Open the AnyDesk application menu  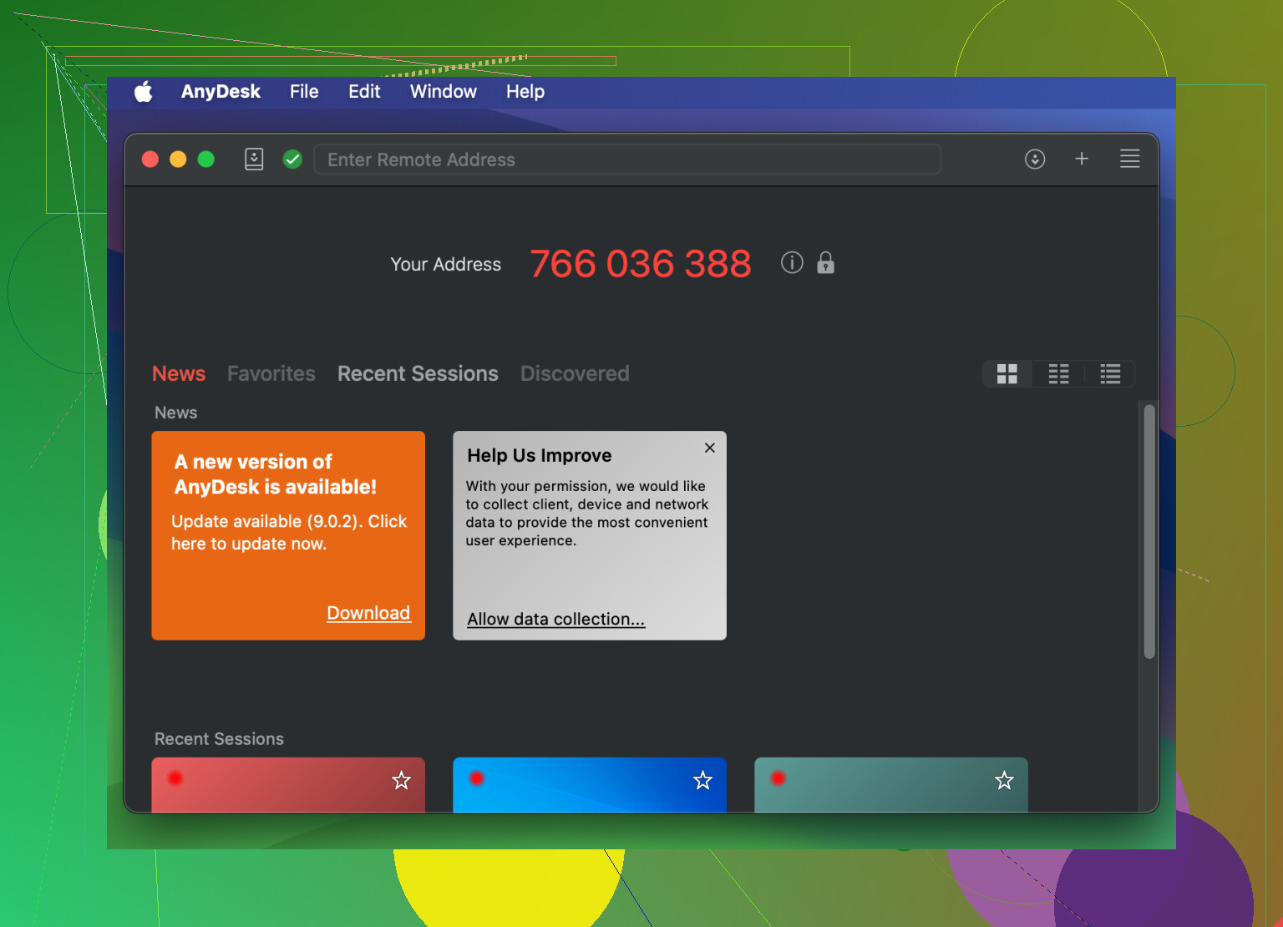pos(221,92)
